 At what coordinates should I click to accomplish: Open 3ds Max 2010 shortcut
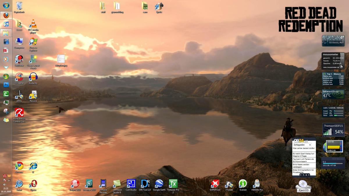(89, 185)
